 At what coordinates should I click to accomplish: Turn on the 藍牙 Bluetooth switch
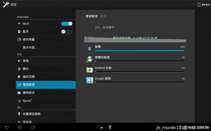(x=67, y=32)
